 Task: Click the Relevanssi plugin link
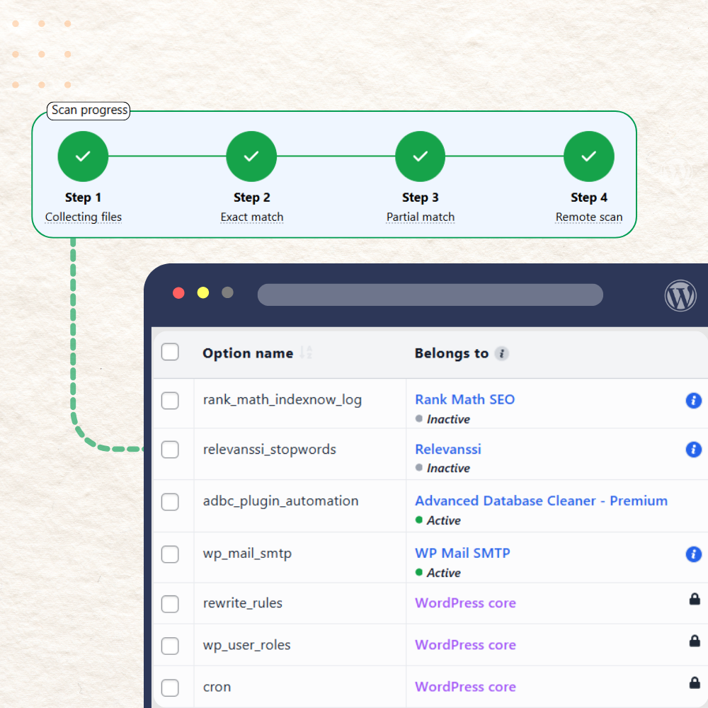(x=447, y=449)
